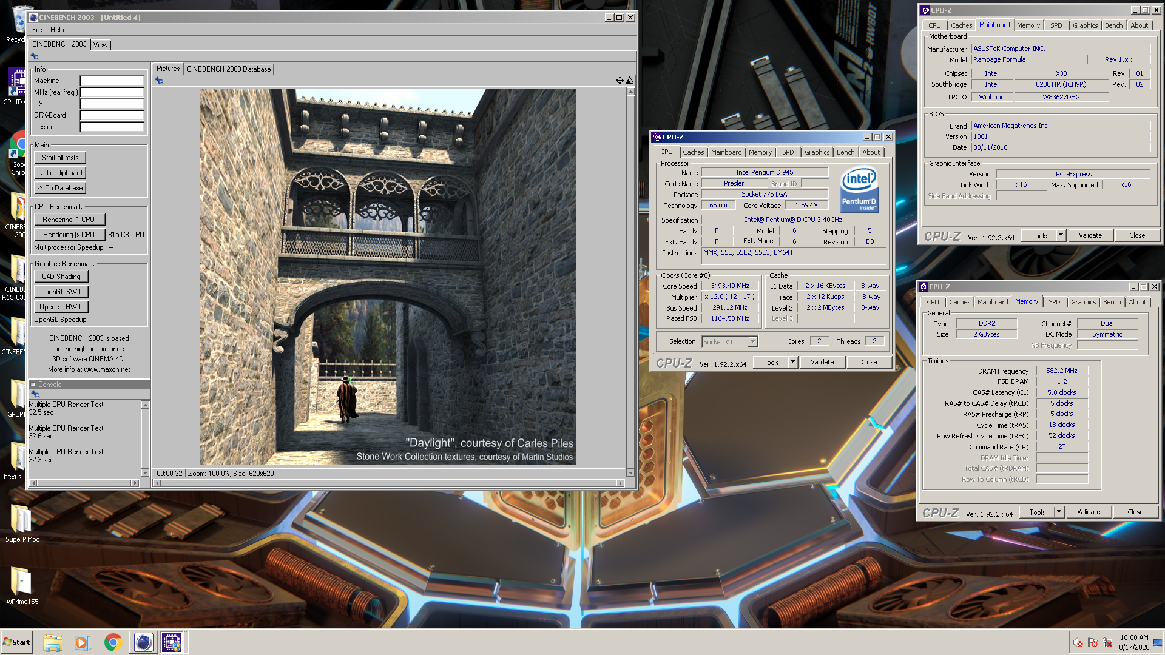Viewport: 1165px width, 655px height.
Task: Click the Tools button in CPU window
Action: click(x=771, y=362)
